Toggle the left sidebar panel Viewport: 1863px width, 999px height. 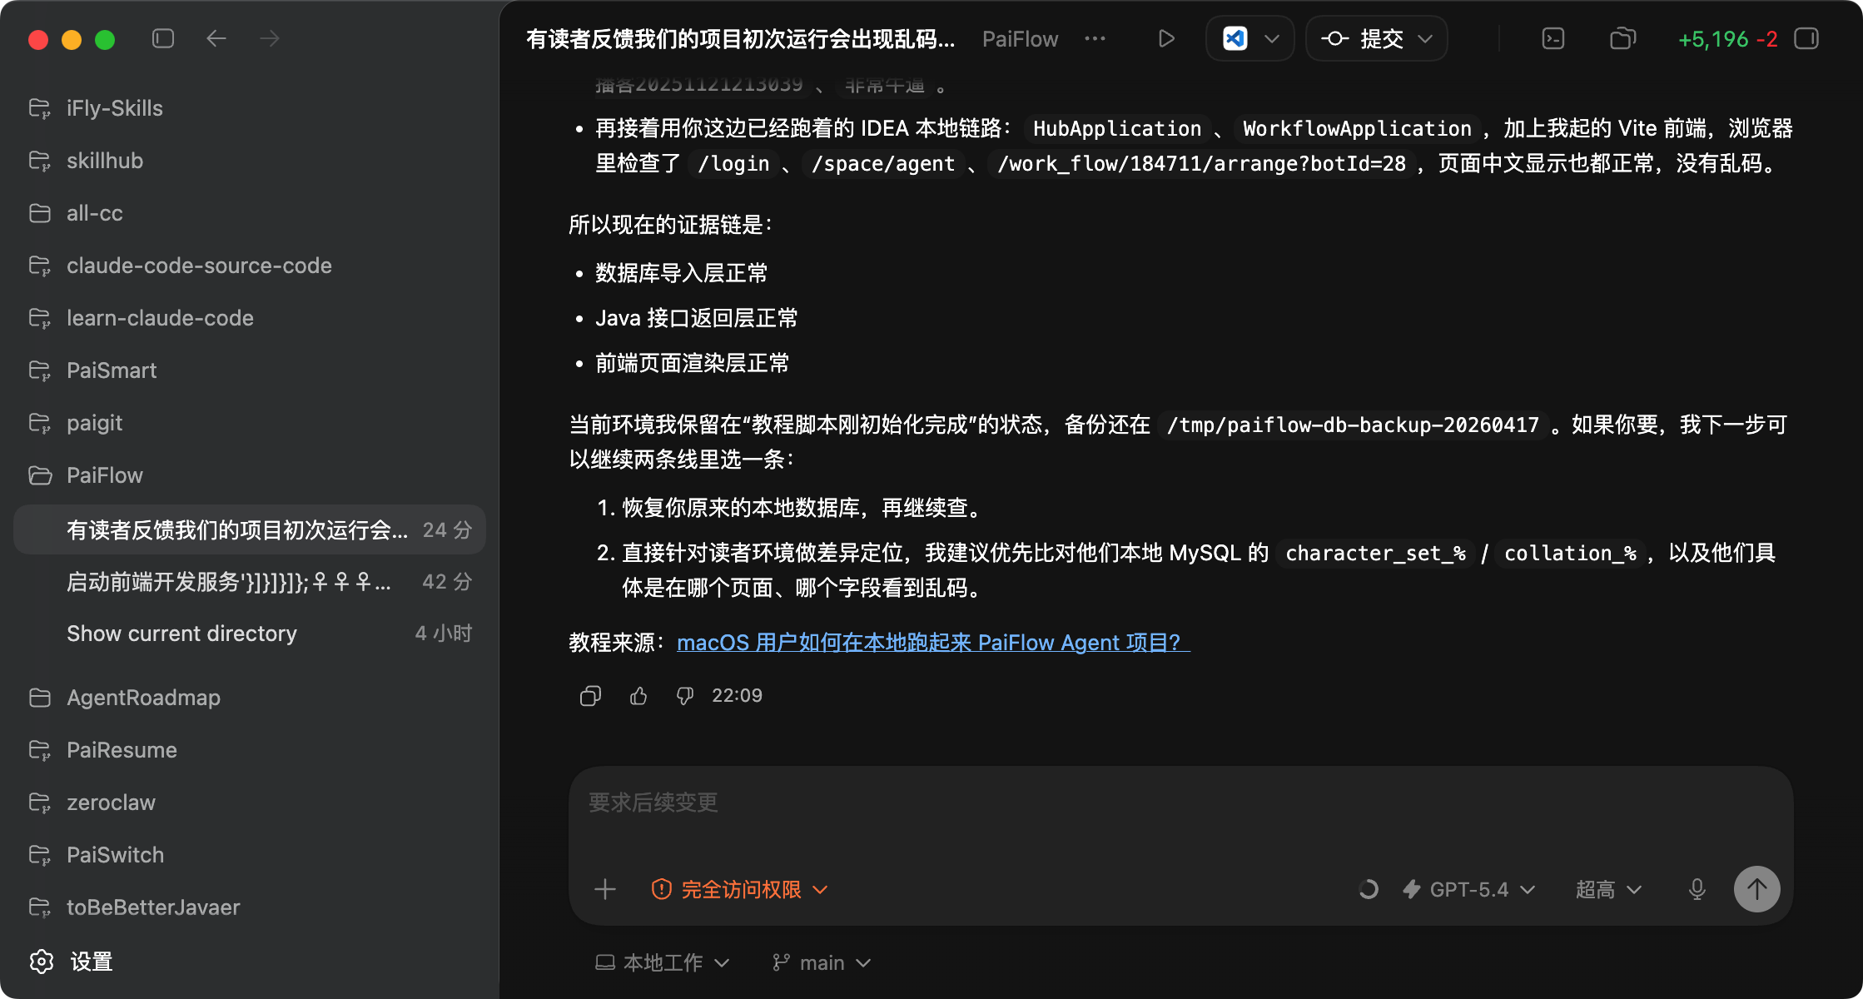(163, 39)
